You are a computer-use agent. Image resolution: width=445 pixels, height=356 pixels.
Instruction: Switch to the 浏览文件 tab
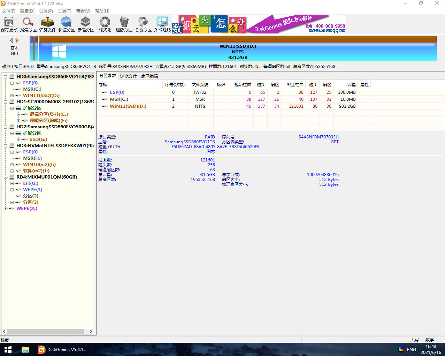click(129, 76)
